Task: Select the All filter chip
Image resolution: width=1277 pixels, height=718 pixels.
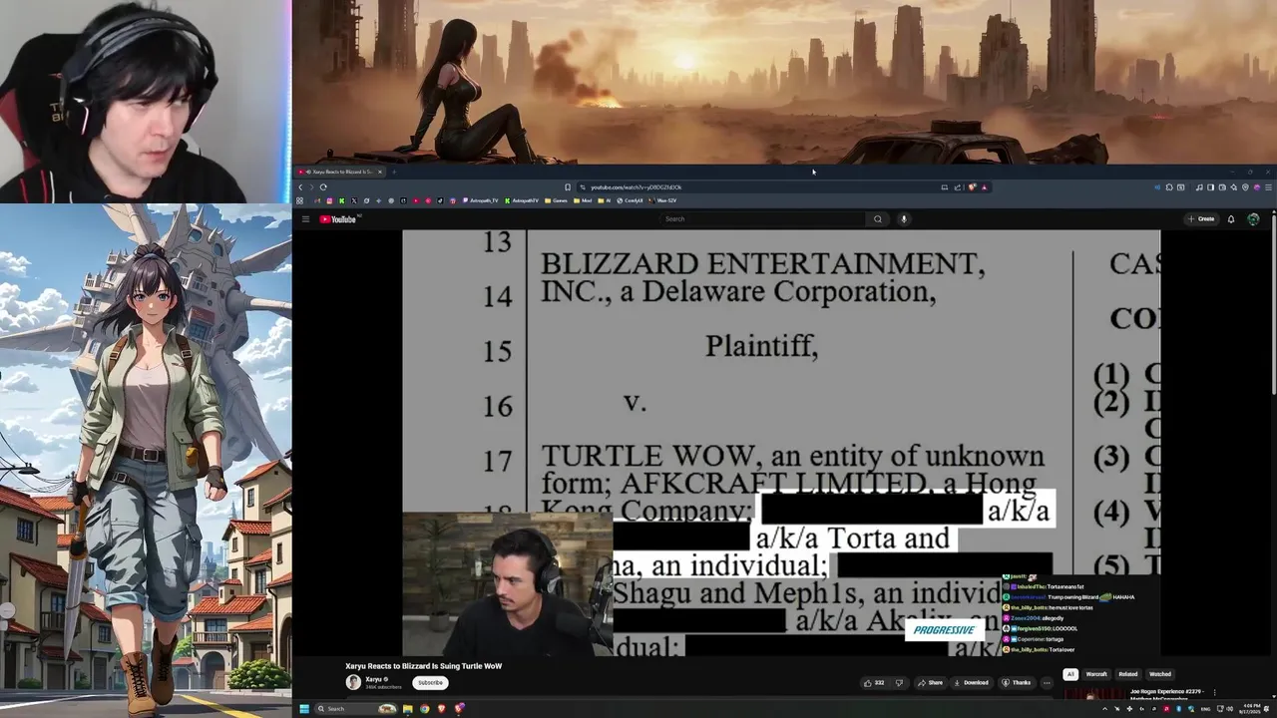Action: pyautogui.click(x=1070, y=674)
